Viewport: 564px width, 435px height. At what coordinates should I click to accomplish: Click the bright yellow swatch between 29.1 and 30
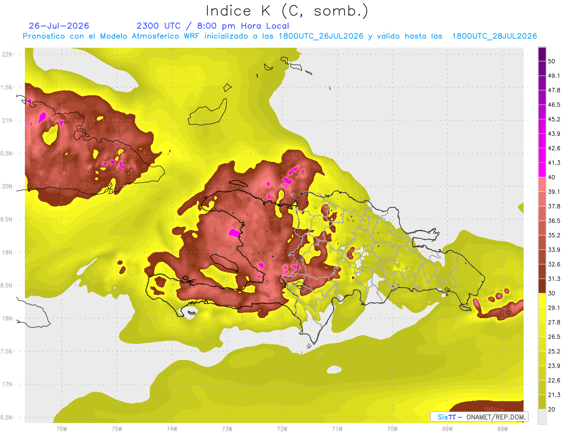542,300
